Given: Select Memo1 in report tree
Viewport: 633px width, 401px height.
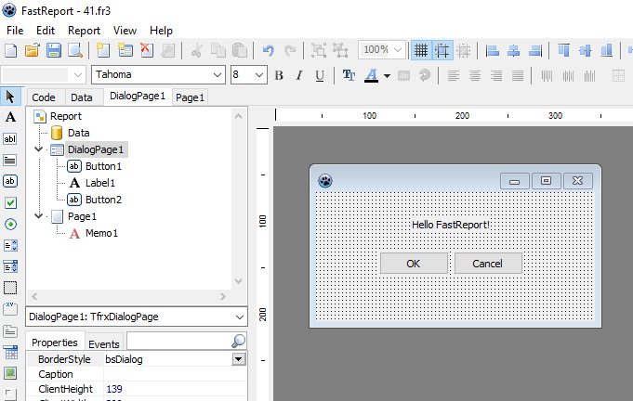Looking at the screenshot, I should (101, 233).
